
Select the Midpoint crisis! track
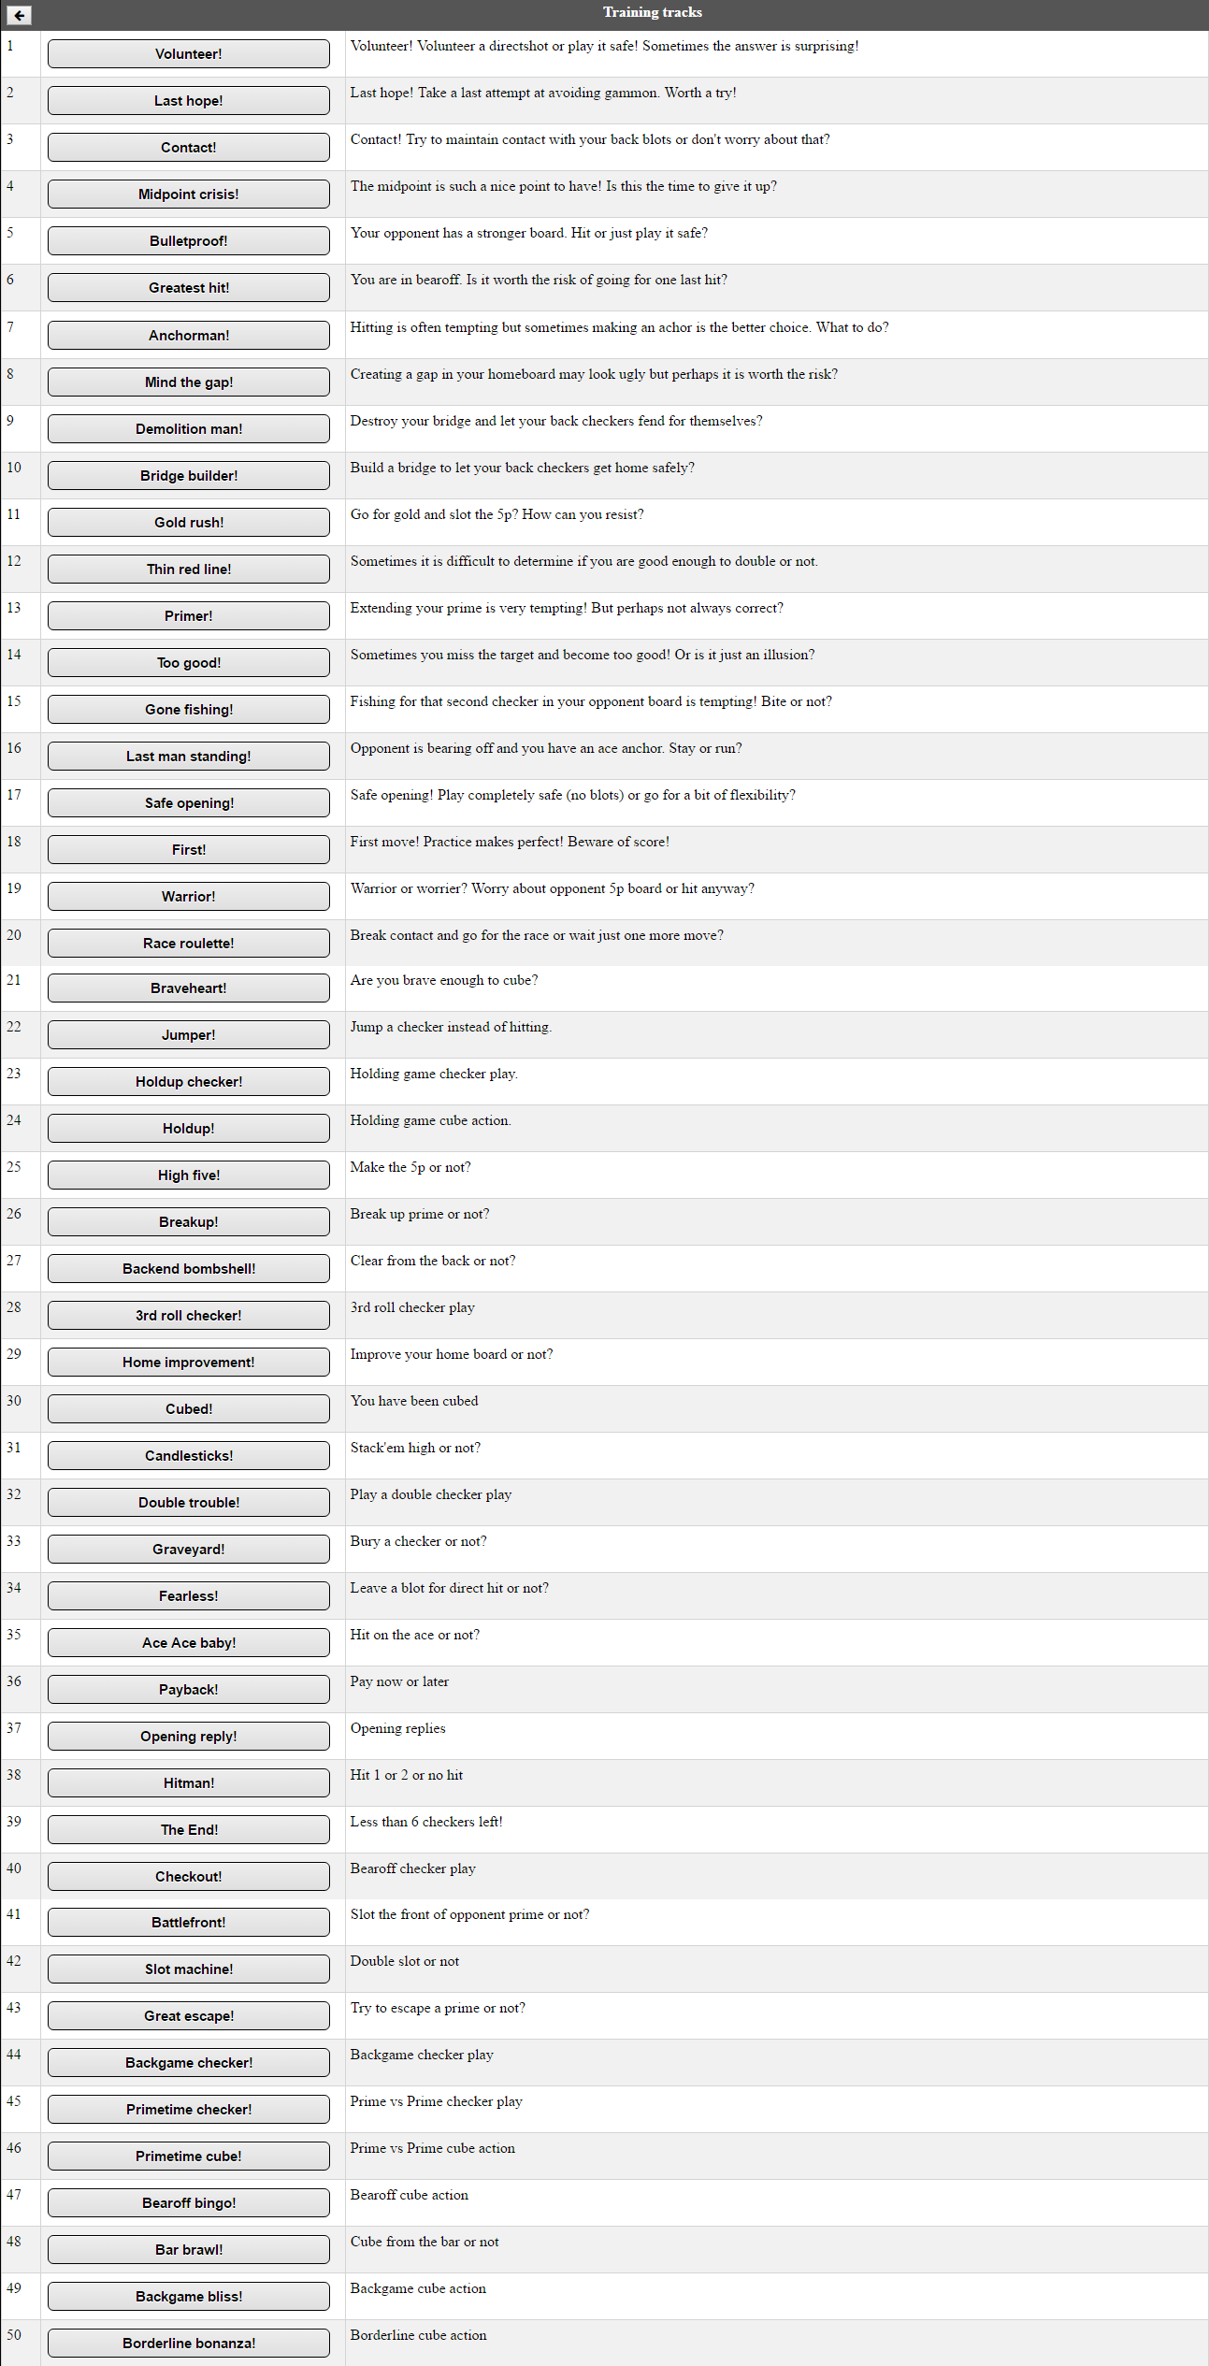[x=189, y=195]
